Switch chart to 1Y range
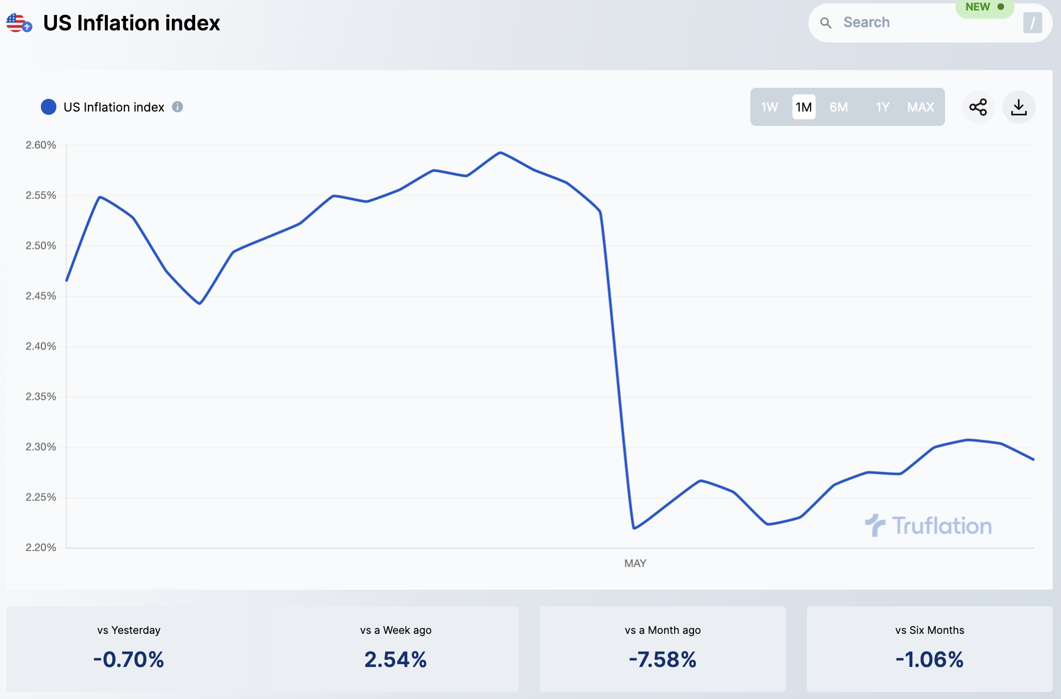The width and height of the screenshot is (1061, 699). (x=883, y=107)
